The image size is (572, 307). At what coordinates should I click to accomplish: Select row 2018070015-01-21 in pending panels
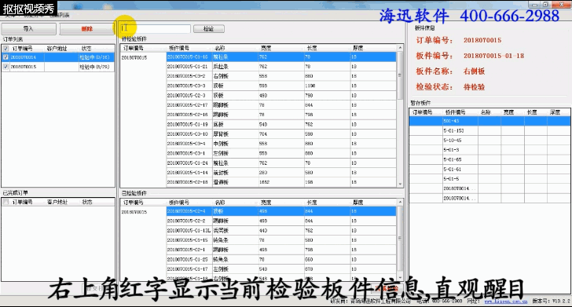pos(281,67)
